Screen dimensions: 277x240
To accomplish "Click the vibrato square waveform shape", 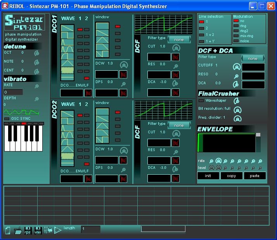I will (x=26, y=112).
